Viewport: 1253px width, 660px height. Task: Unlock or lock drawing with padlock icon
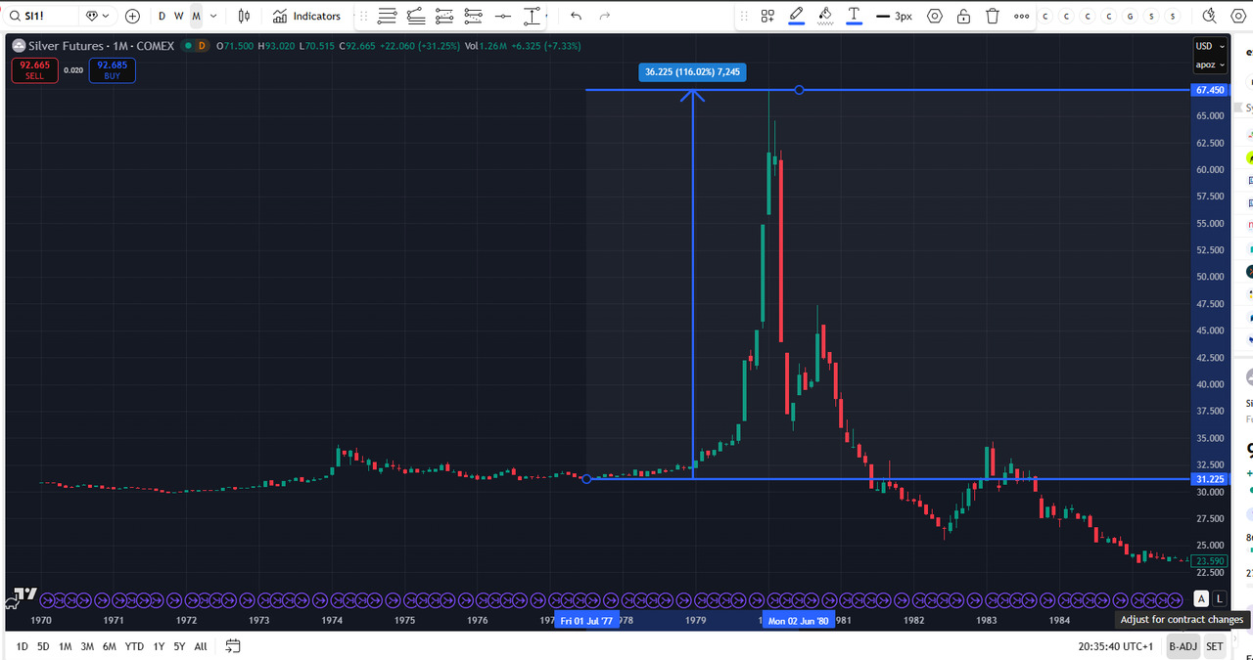[x=964, y=17]
